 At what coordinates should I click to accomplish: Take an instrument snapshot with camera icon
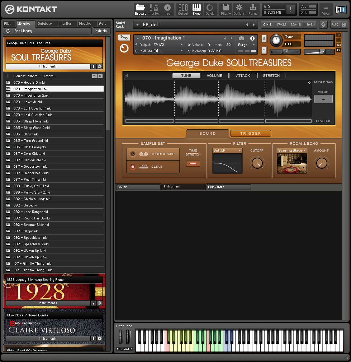point(241,38)
